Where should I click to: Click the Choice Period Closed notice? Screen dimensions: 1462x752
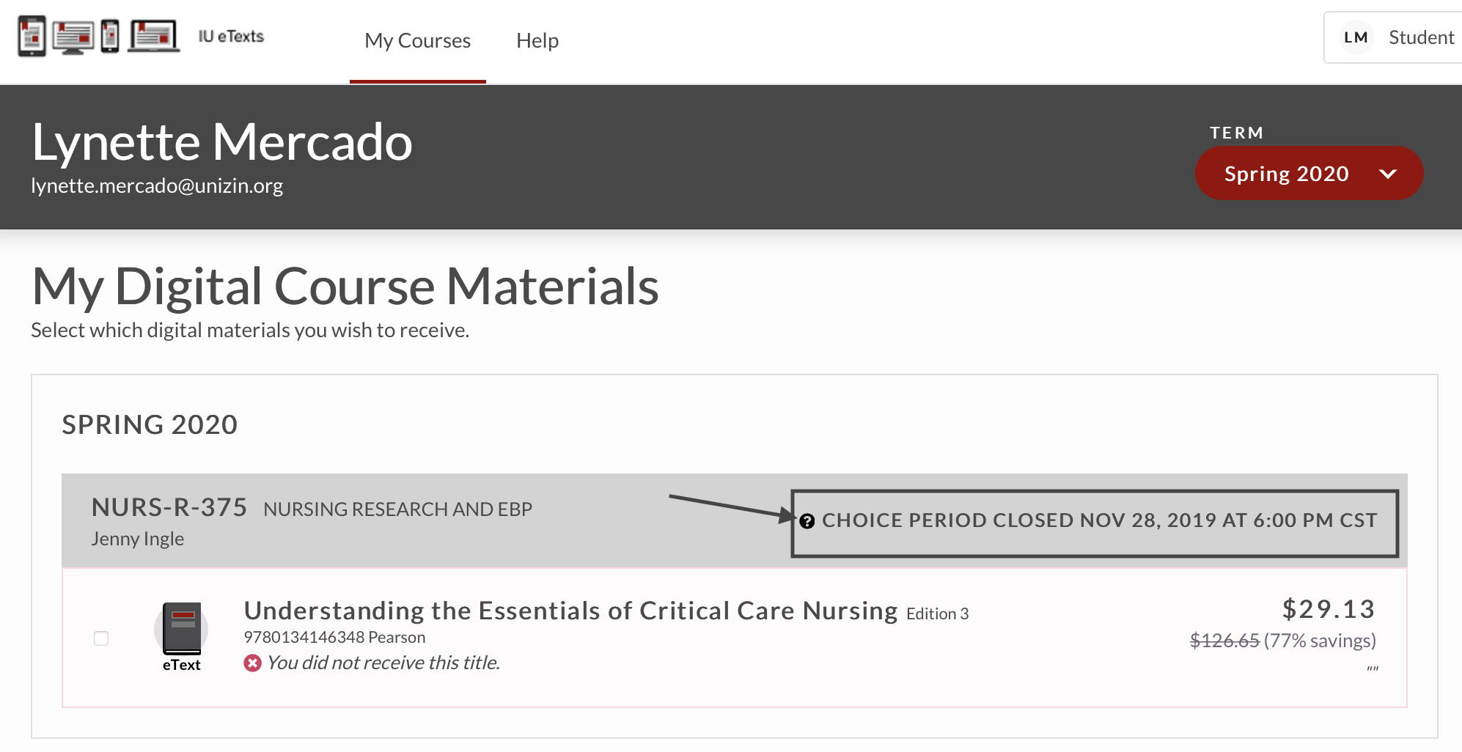(1095, 523)
